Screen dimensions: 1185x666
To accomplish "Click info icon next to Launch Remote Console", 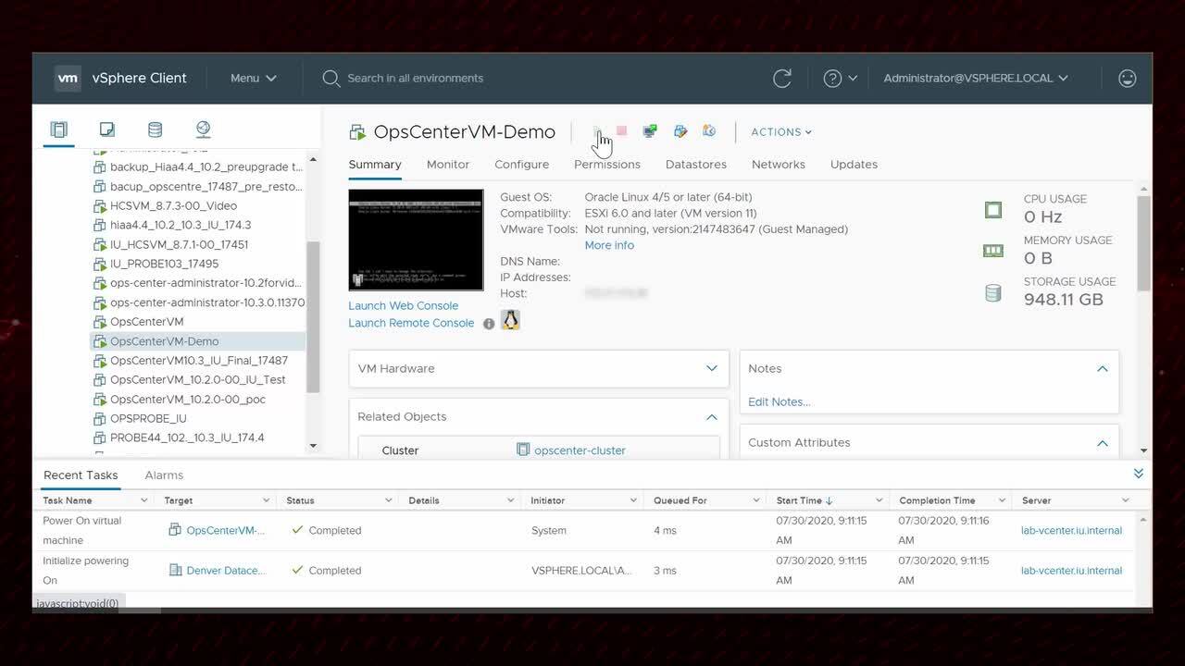I will [489, 324].
